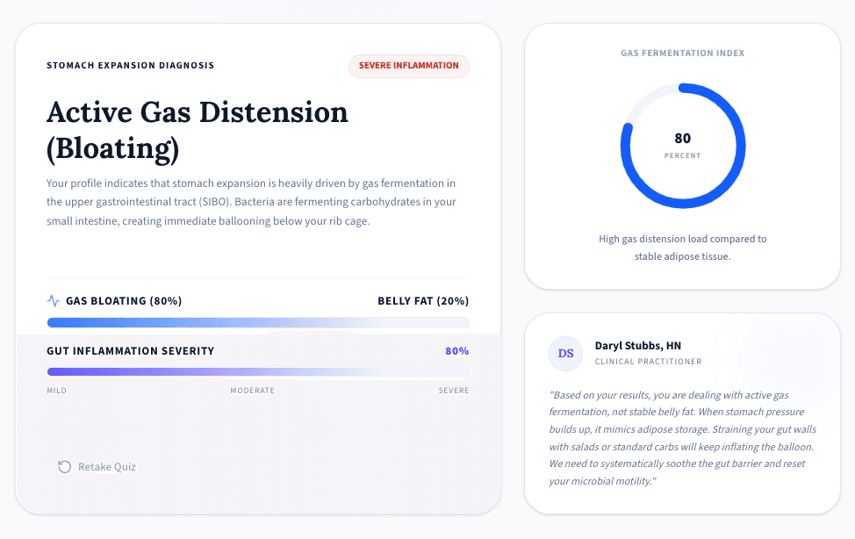Image resolution: width=855 pixels, height=539 pixels.
Task: Click the Retake Quiz circular arrow icon
Action: (x=64, y=466)
